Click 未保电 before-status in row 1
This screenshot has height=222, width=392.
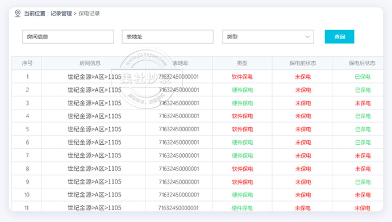303,77
